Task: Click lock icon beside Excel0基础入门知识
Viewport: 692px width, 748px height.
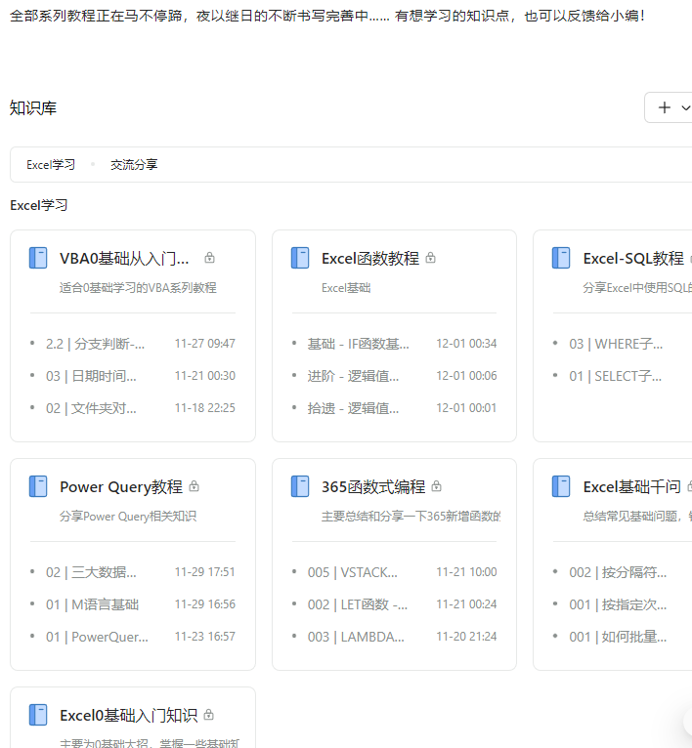Action: (209, 715)
